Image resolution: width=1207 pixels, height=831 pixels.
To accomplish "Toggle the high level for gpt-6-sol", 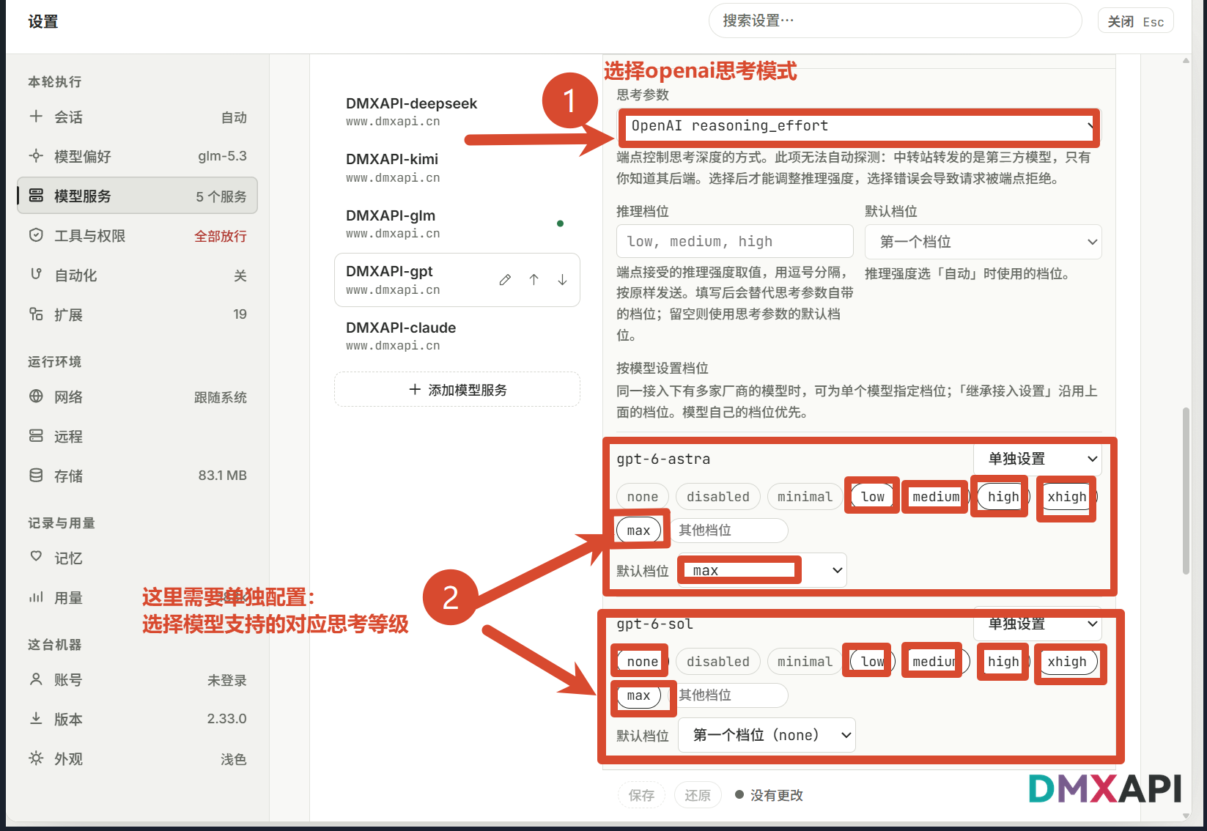I will pos(1003,662).
